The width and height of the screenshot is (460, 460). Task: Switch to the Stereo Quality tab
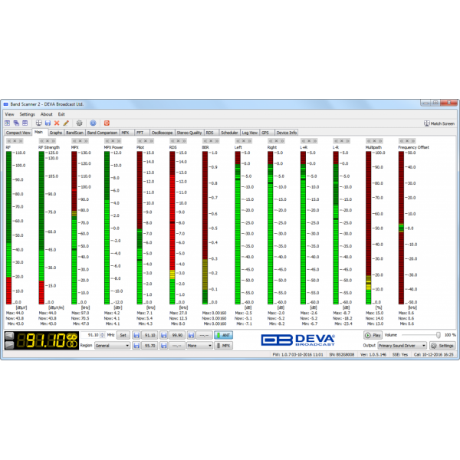point(189,133)
